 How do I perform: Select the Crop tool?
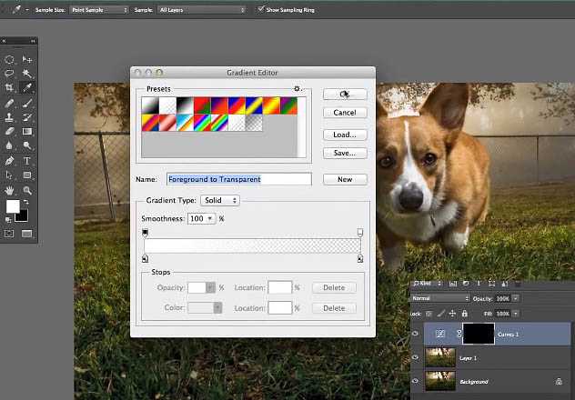[x=10, y=87]
